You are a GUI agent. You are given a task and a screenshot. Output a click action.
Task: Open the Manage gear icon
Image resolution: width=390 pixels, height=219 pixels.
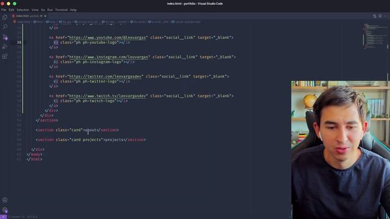coord(5,210)
